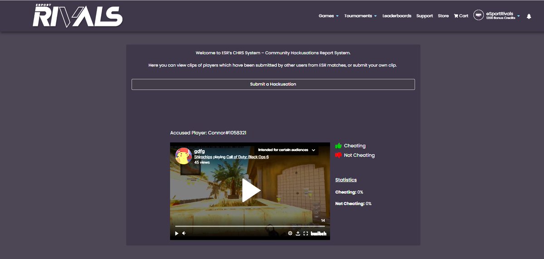Open the notification bell

pyautogui.click(x=529, y=16)
